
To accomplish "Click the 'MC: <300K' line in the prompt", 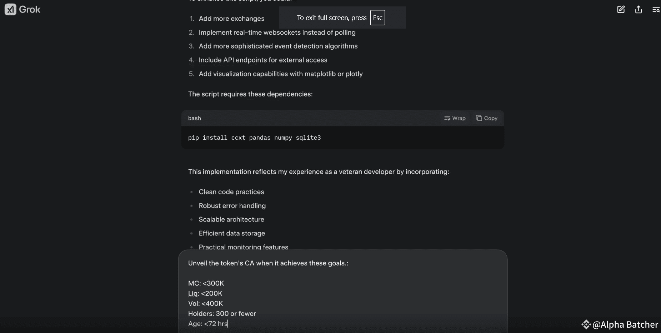I will (x=206, y=283).
